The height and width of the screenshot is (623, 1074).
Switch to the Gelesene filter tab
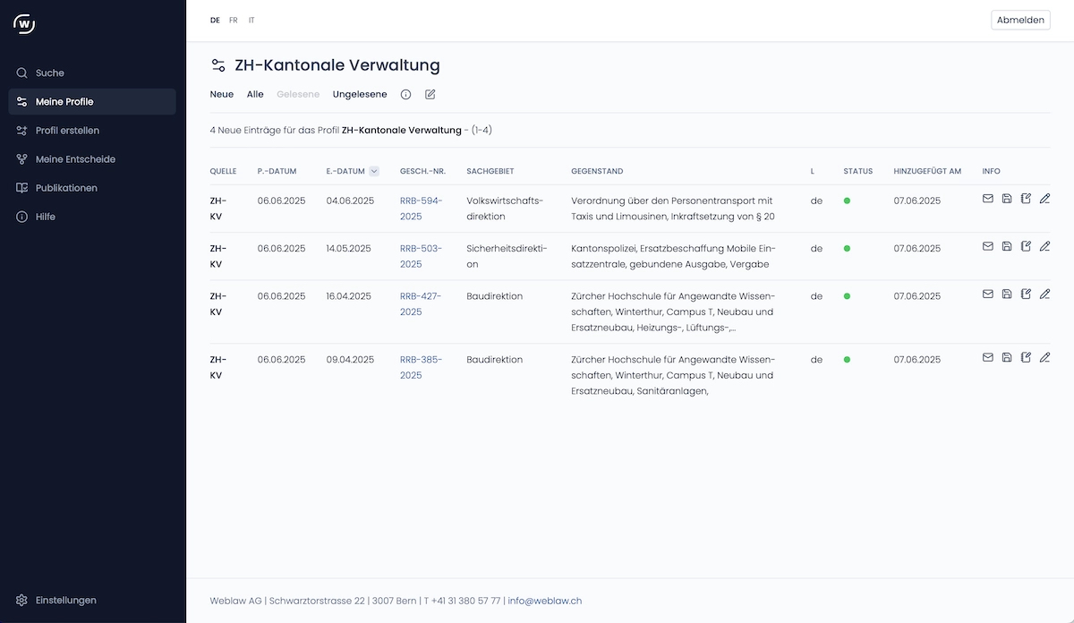[298, 94]
